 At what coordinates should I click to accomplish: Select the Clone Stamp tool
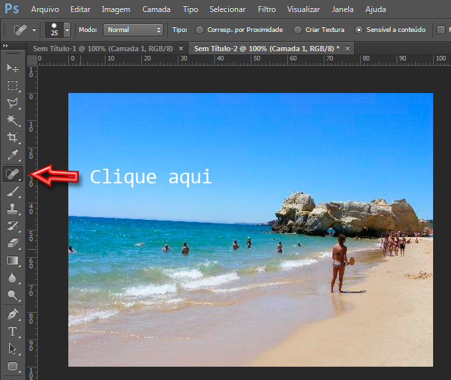[13, 209]
